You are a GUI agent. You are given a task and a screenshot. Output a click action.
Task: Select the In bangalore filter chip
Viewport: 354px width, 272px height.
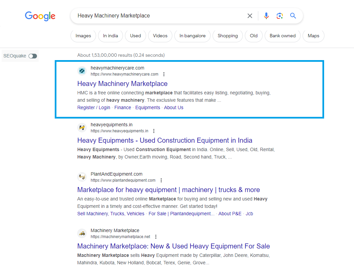tap(192, 36)
